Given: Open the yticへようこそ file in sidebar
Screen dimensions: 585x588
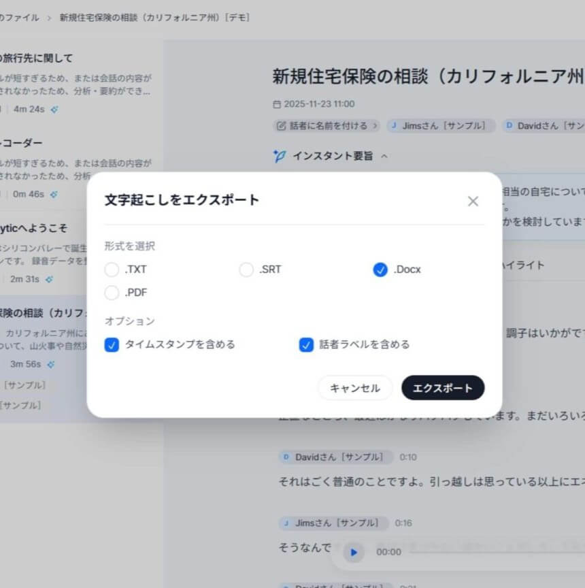Looking at the screenshot, I should tap(43, 253).
